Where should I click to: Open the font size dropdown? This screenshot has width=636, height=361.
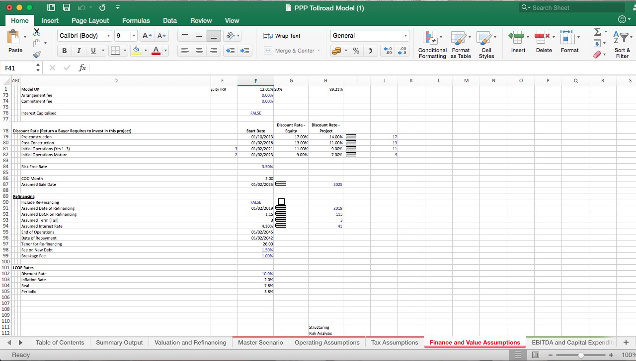tap(134, 36)
